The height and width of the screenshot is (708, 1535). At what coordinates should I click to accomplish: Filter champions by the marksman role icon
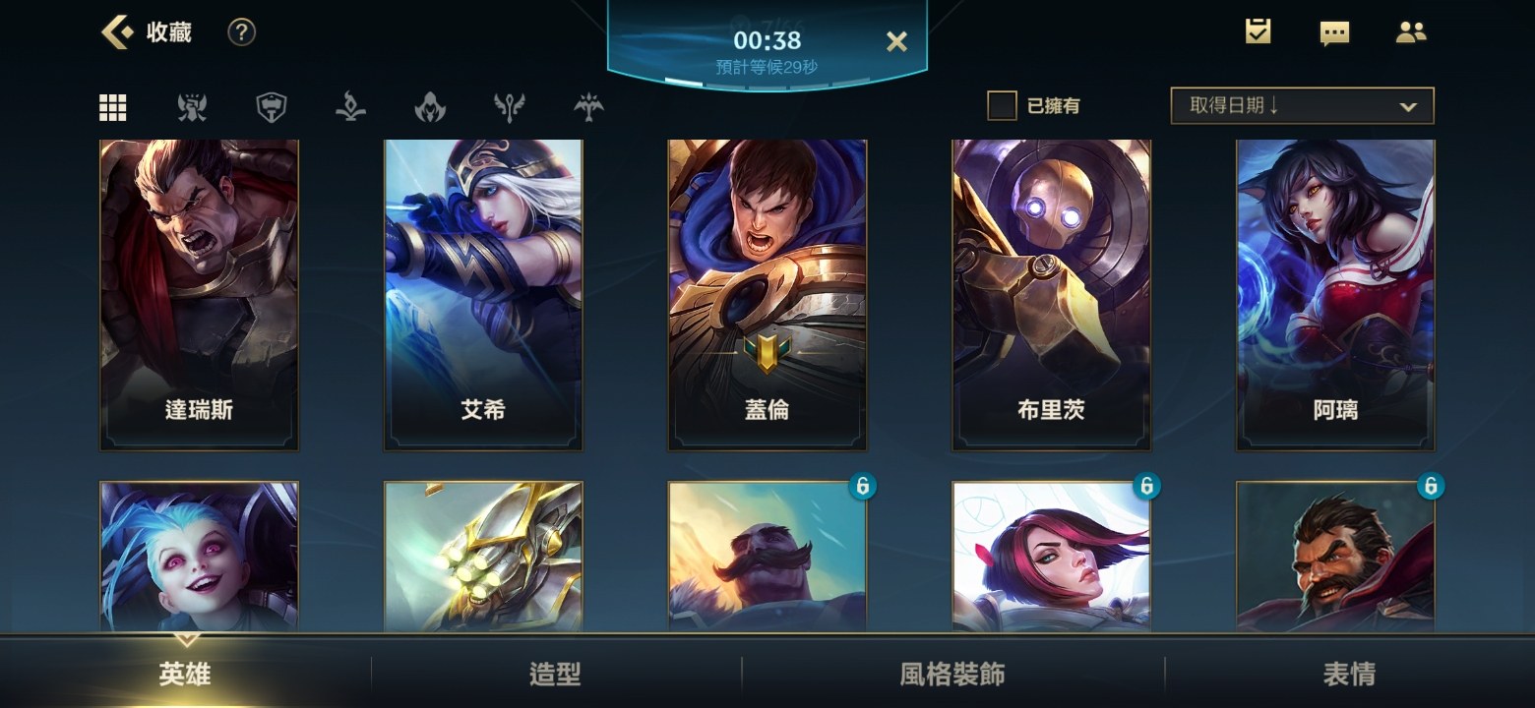pyautogui.click(x=509, y=107)
